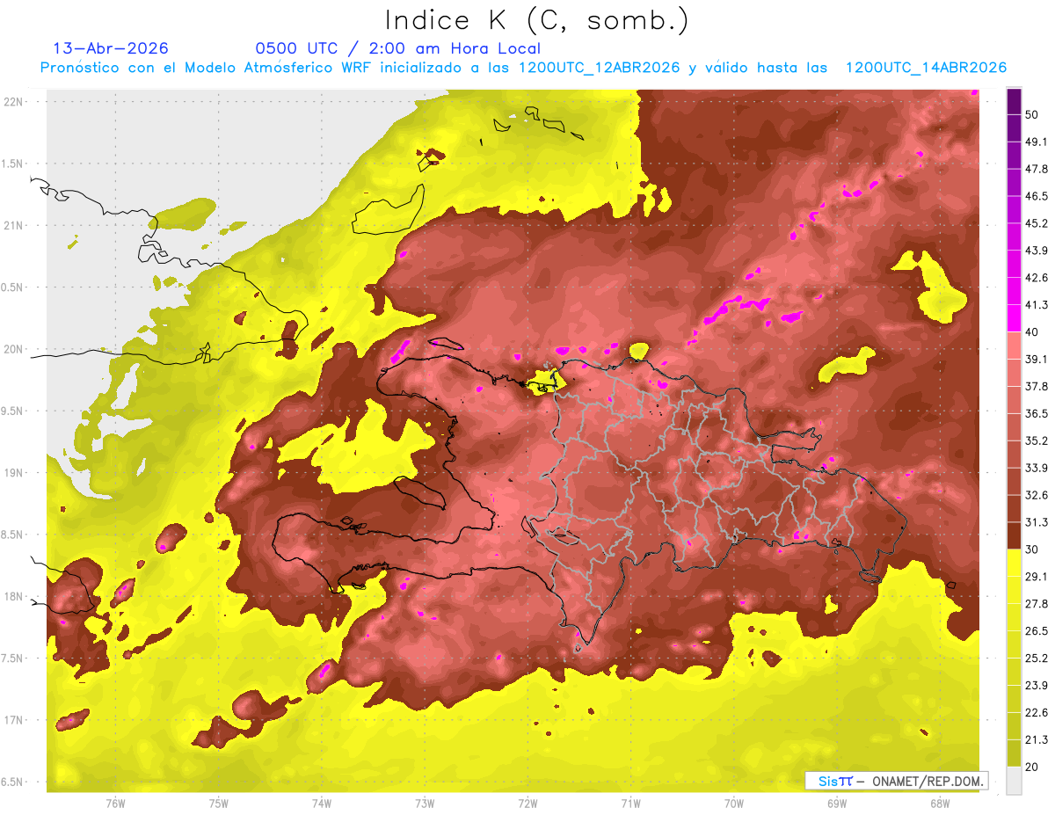Click the 19N latitude axis label
This screenshot has height=815, width=1055.
point(14,472)
